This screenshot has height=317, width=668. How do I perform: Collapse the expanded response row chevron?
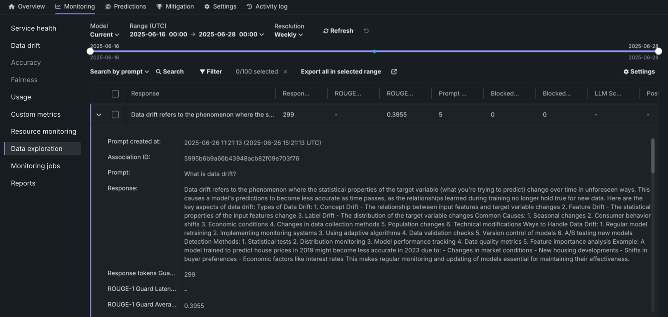coord(99,115)
